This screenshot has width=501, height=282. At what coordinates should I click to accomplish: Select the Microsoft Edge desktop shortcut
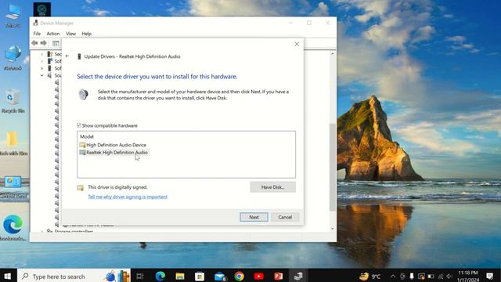click(13, 228)
